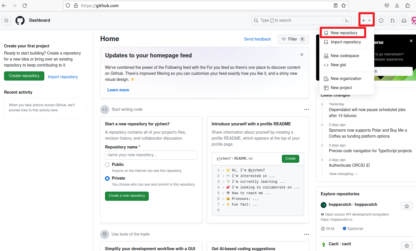Select the Private visibility radio button
This screenshot has height=251, width=416.
[x=107, y=178]
